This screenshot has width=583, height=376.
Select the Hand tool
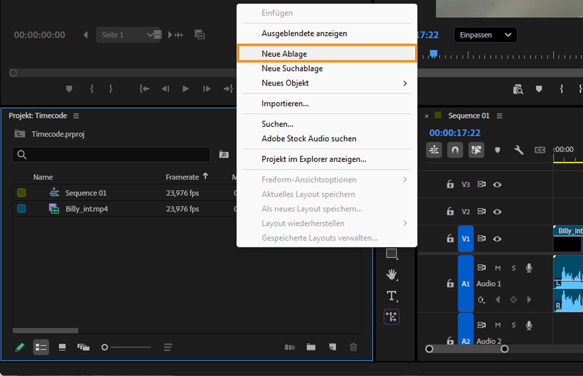[391, 274]
